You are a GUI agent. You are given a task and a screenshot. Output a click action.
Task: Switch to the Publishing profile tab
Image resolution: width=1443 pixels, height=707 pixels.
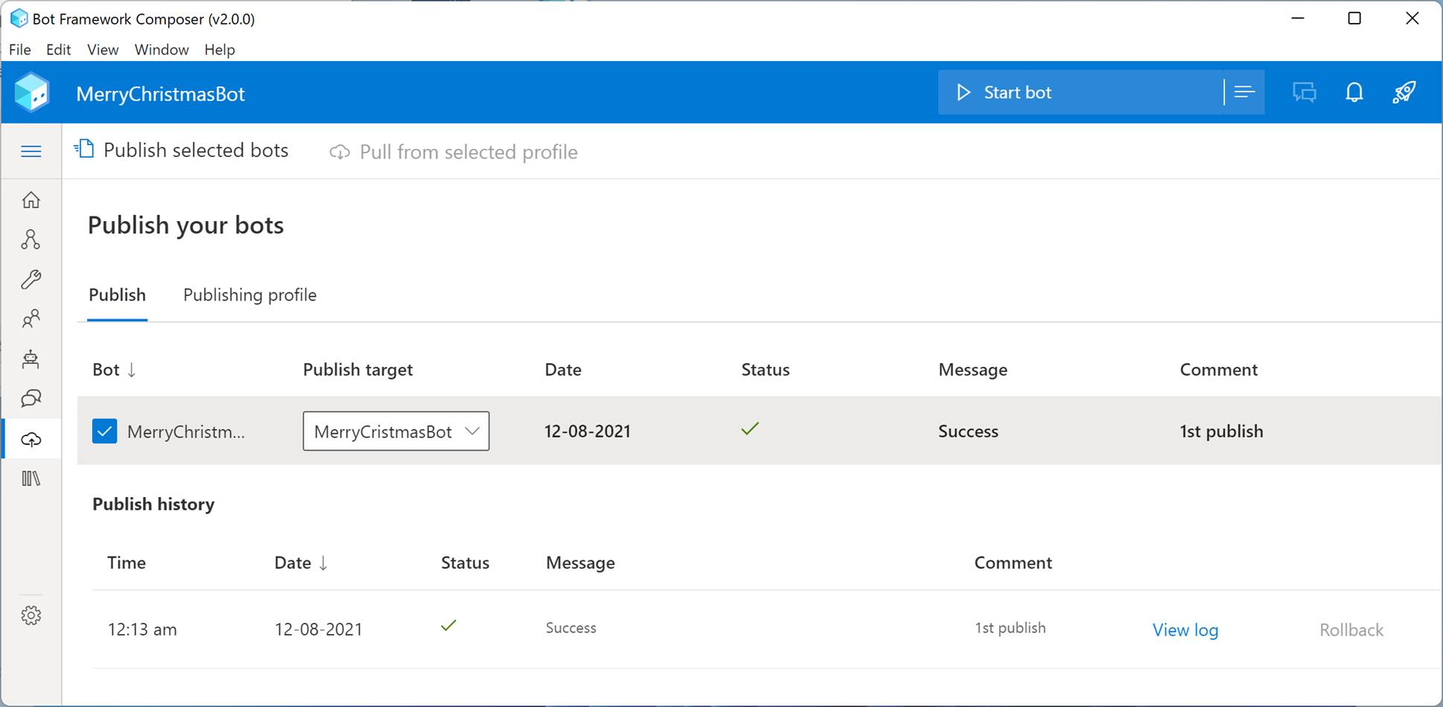coord(249,295)
